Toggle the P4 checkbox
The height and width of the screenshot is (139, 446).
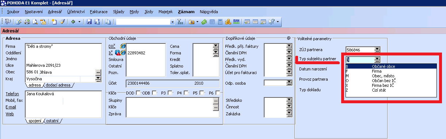[x=186, y=93]
